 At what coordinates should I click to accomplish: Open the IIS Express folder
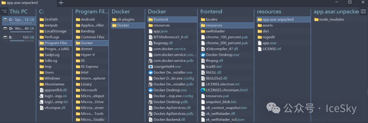[92, 66]
